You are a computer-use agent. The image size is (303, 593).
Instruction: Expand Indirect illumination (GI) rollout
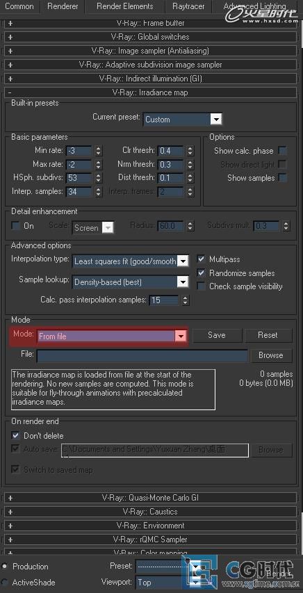click(x=150, y=79)
